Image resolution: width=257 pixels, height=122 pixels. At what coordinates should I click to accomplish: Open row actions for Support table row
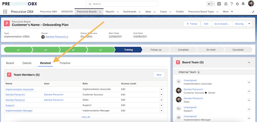coord(161,105)
